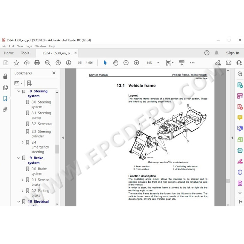The width and height of the screenshot is (244, 244).
Task: Open Attachments paperclip panel
Action: click(5, 109)
